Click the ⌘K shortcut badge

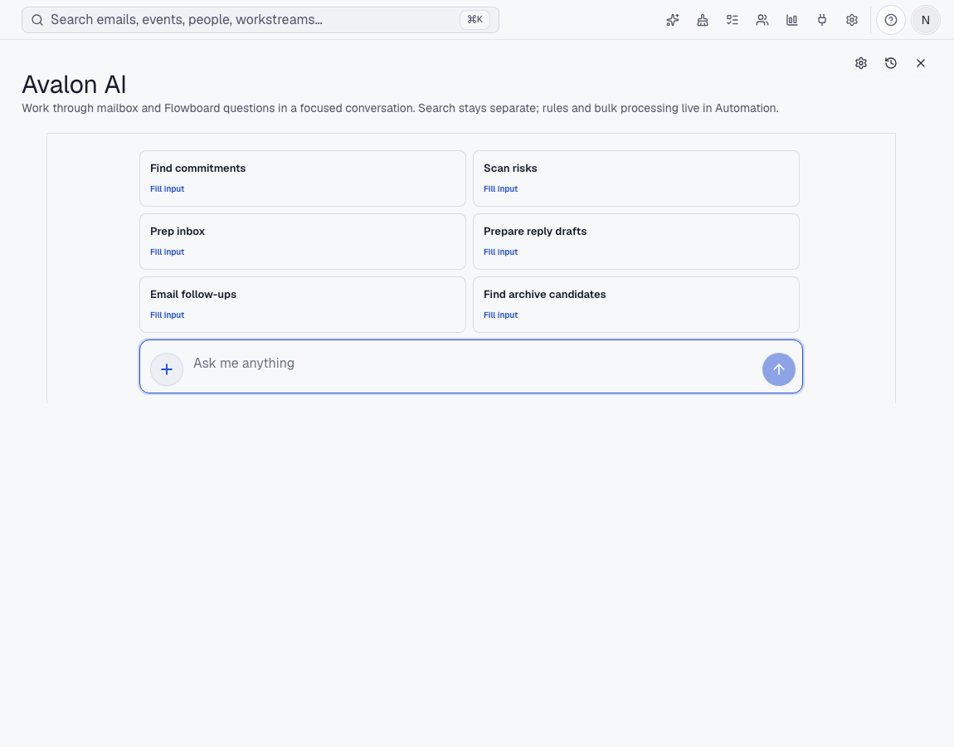click(475, 19)
